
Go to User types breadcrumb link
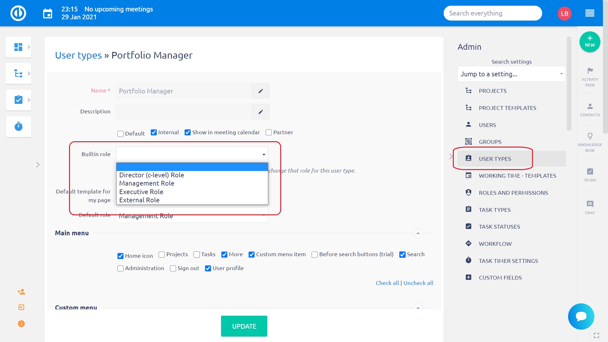point(78,55)
